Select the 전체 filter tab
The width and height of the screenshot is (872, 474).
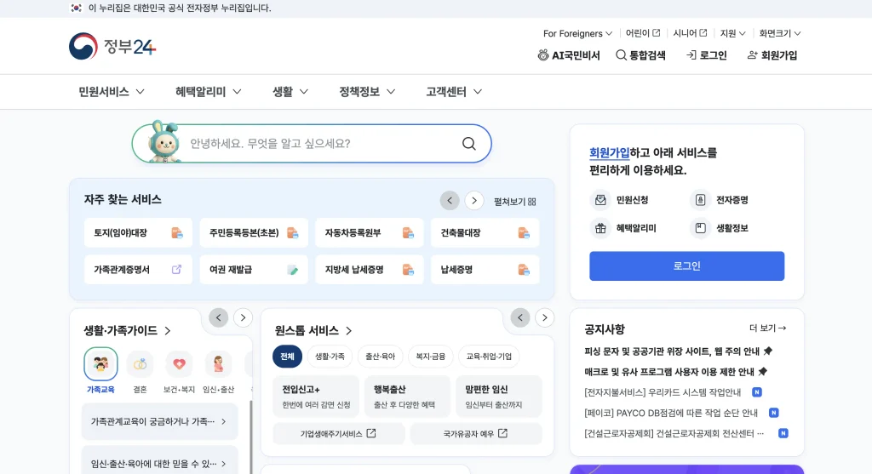click(x=287, y=357)
